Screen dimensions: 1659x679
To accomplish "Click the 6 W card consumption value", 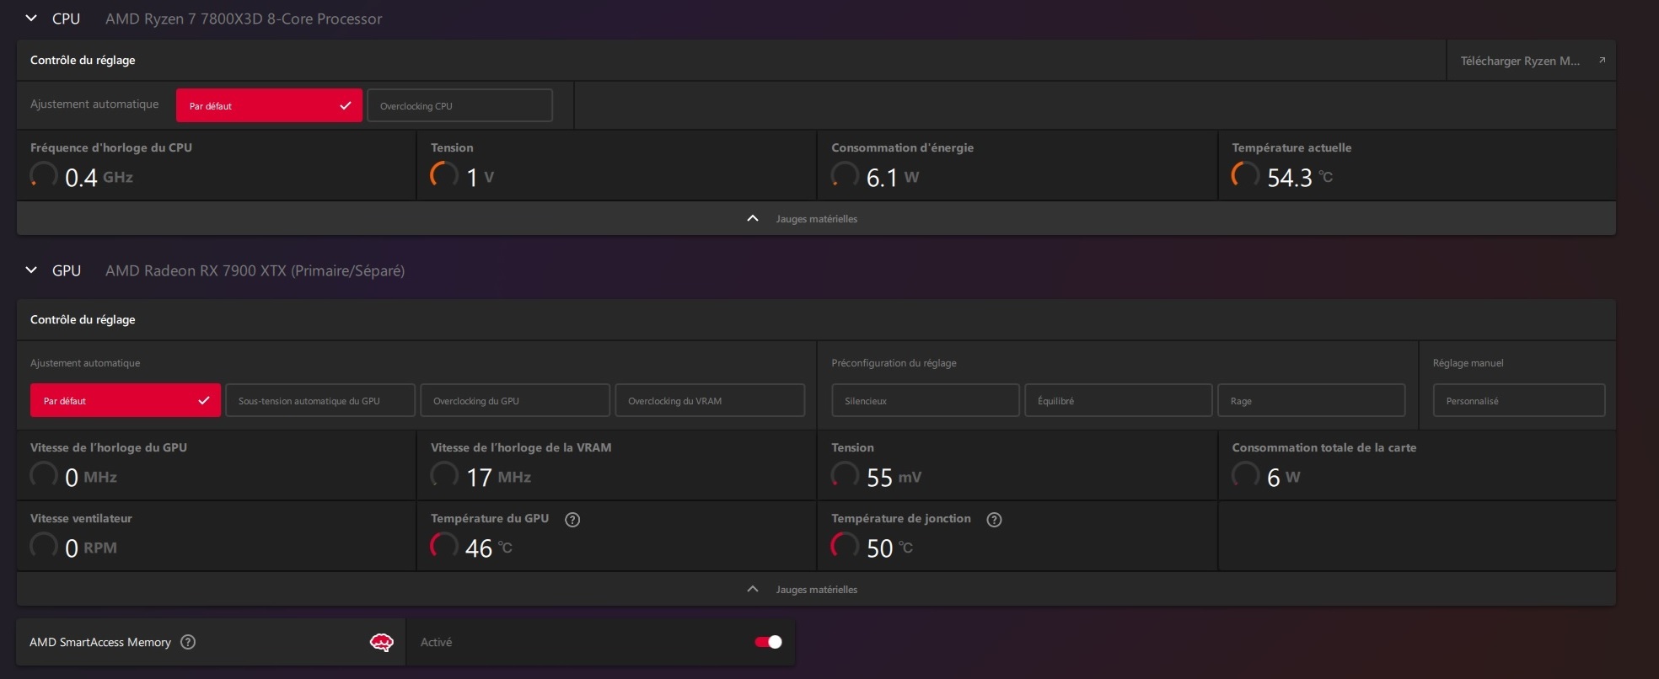I will point(1283,477).
